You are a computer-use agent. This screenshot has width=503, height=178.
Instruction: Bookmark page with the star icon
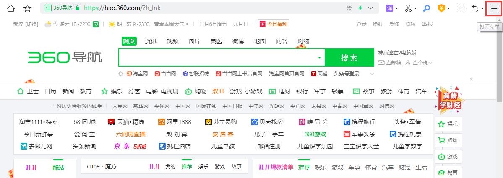pyautogui.click(x=28, y=8)
